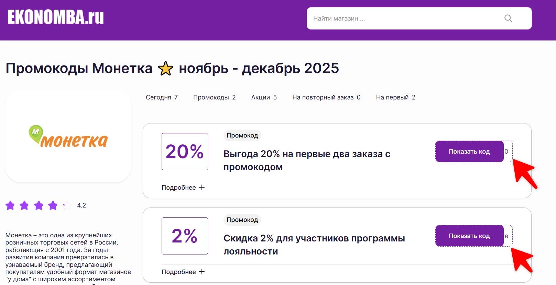
Task: Show code for the 20% promo
Action: (x=469, y=151)
